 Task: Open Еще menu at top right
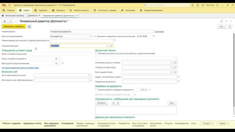point(222,26)
